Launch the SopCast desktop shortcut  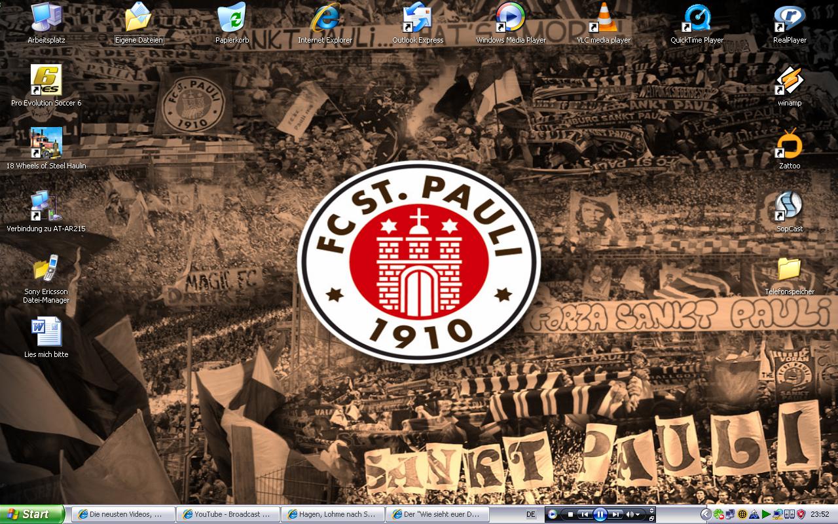click(x=790, y=211)
